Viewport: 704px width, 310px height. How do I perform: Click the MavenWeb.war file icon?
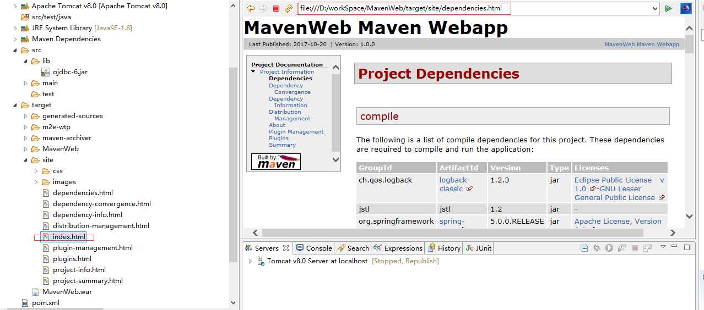pyautogui.click(x=35, y=292)
